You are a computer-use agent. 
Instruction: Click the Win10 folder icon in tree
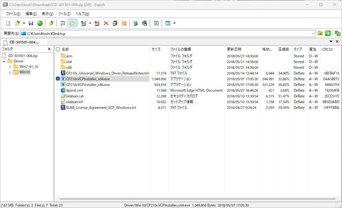pyautogui.click(x=15, y=72)
